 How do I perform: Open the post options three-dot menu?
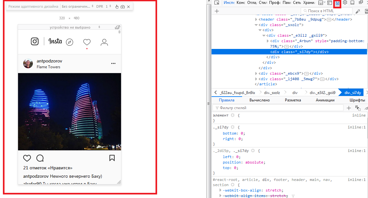click(x=113, y=63)
